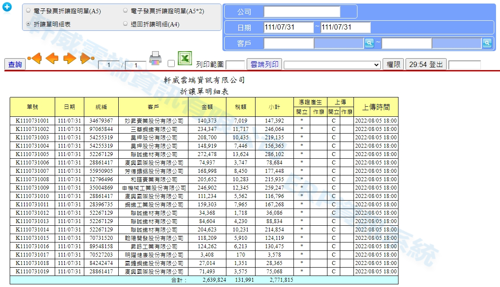Open the dropdown next to 雲端列印

(x=332, y=65)
